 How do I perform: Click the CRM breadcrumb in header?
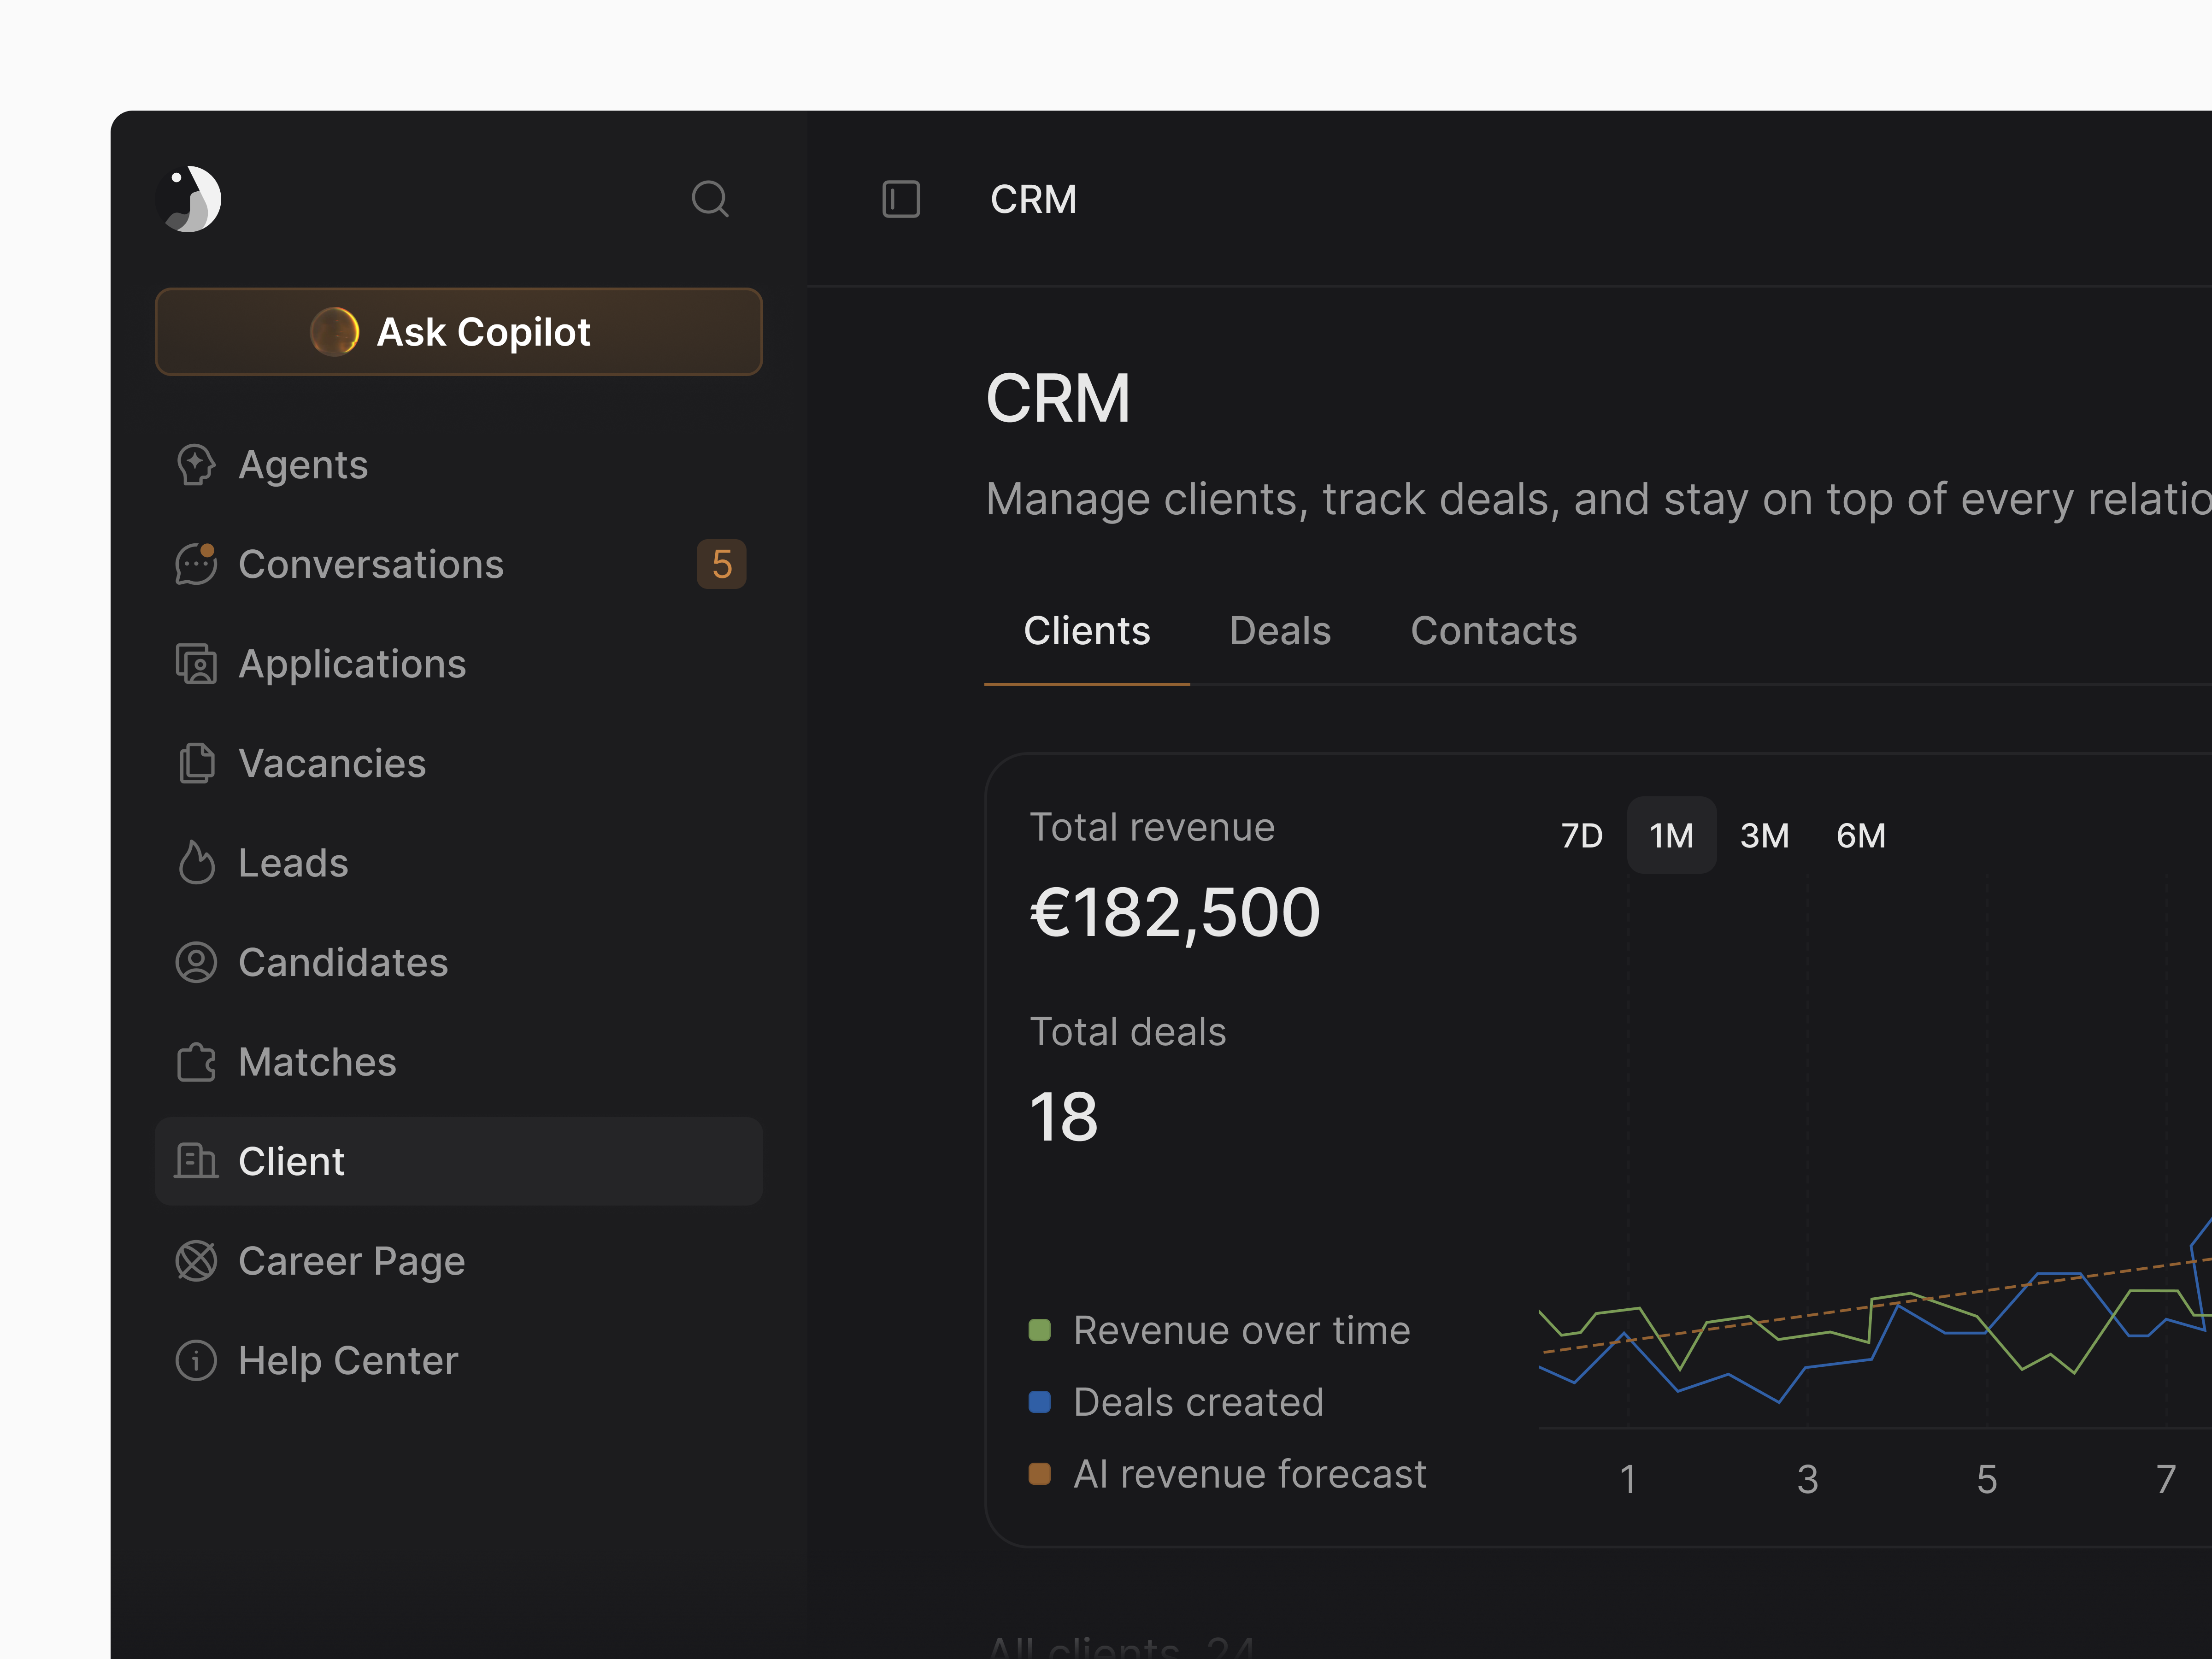pos(1033,199)
